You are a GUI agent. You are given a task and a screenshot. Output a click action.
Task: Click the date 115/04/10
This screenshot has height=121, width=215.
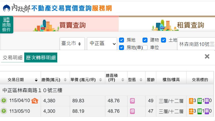click(x=19, y=101)
